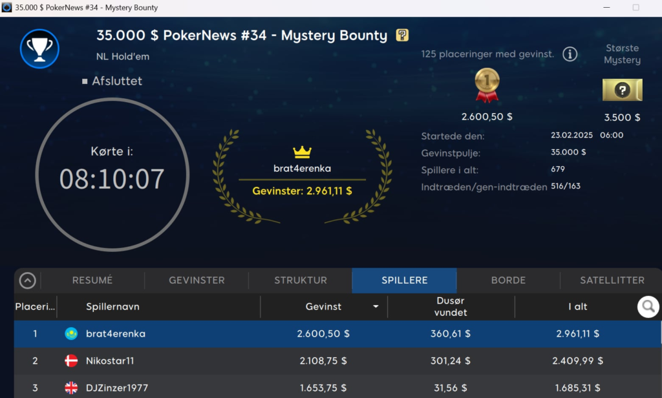
Task: Sort by the Placering column header
Action: pyautogui.click(x=35, y=306)
